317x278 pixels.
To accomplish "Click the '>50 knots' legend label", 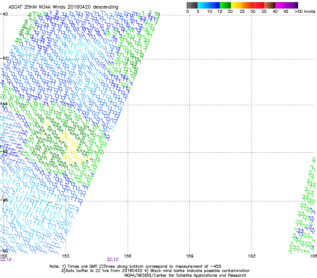I will [305, 12].
